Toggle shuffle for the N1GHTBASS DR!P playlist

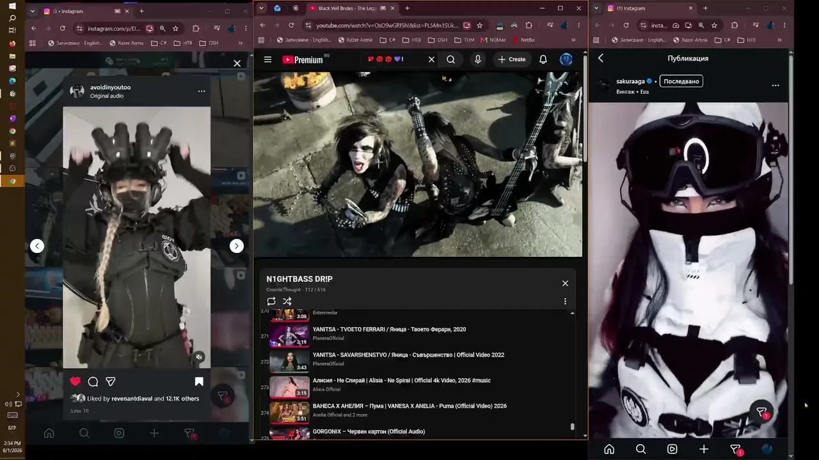point(287,301)
